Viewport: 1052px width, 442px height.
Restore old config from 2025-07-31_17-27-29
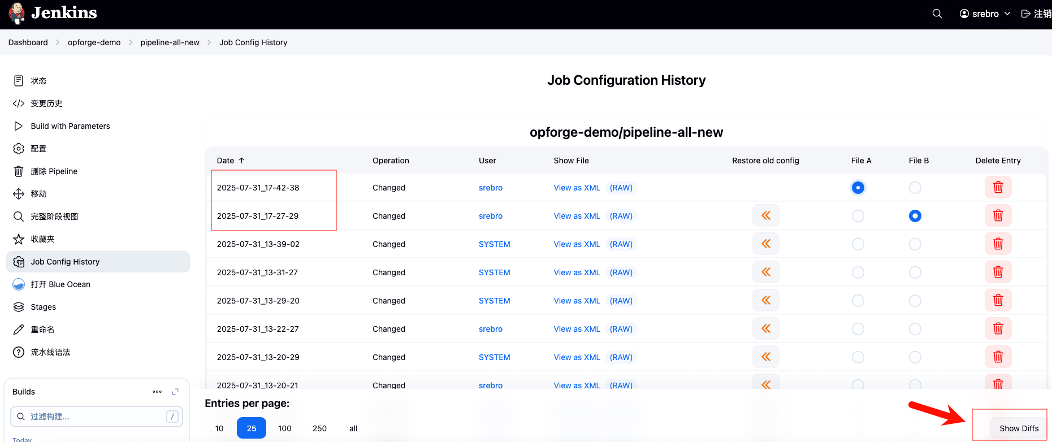point(765,216)
